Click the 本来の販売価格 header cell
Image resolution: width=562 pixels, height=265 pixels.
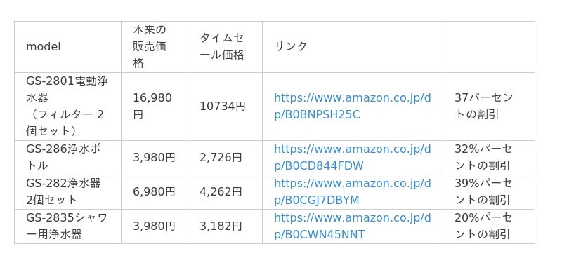(x=155, y=47)
